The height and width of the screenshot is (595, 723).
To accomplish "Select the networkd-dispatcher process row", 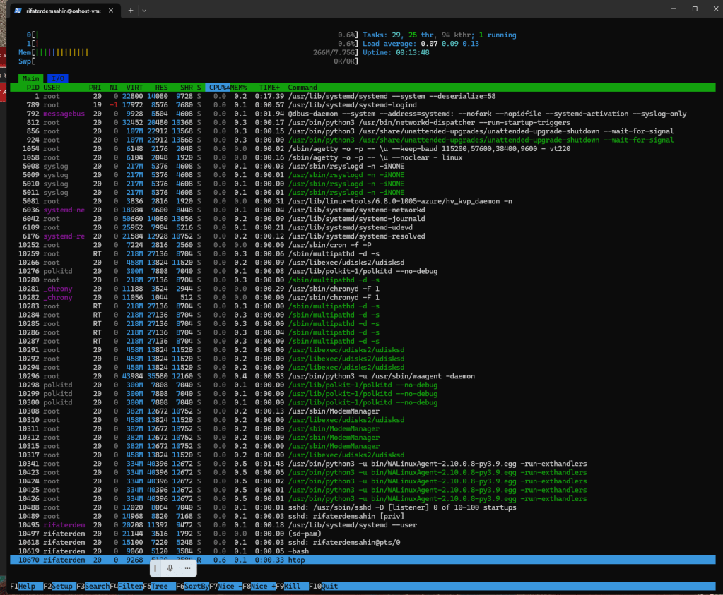I will pyautogui.click(x=363, y=123).
